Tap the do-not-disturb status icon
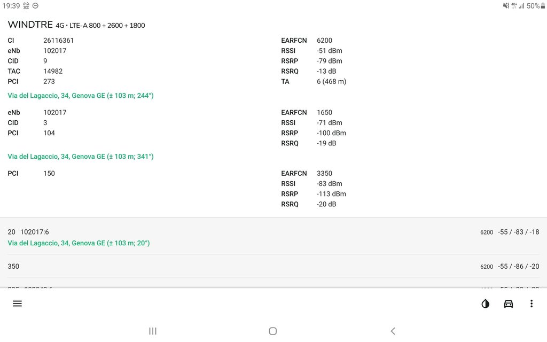This screenshot has height=342, width=547. pos(35,6)
